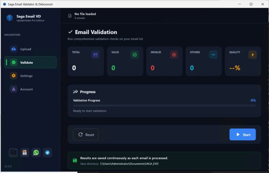Minimize the Saga Email Validator window
The image size is (269, 173).
point(240,4)
